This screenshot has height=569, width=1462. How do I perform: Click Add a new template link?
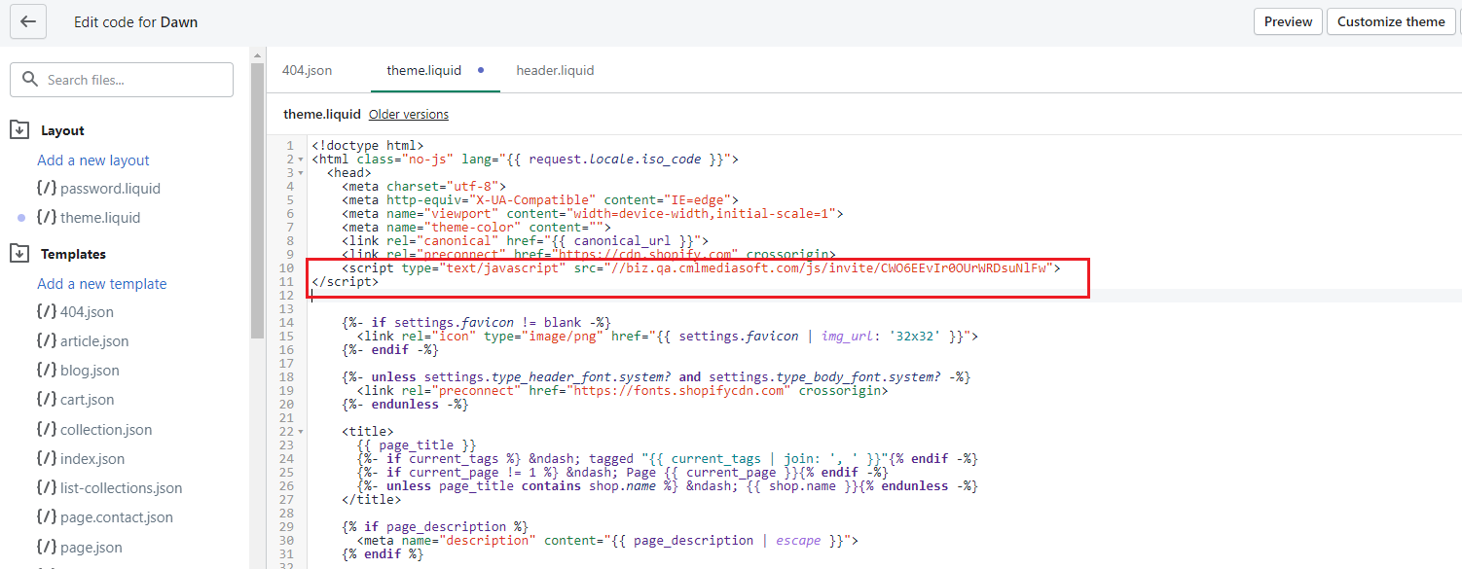point(102,284)
